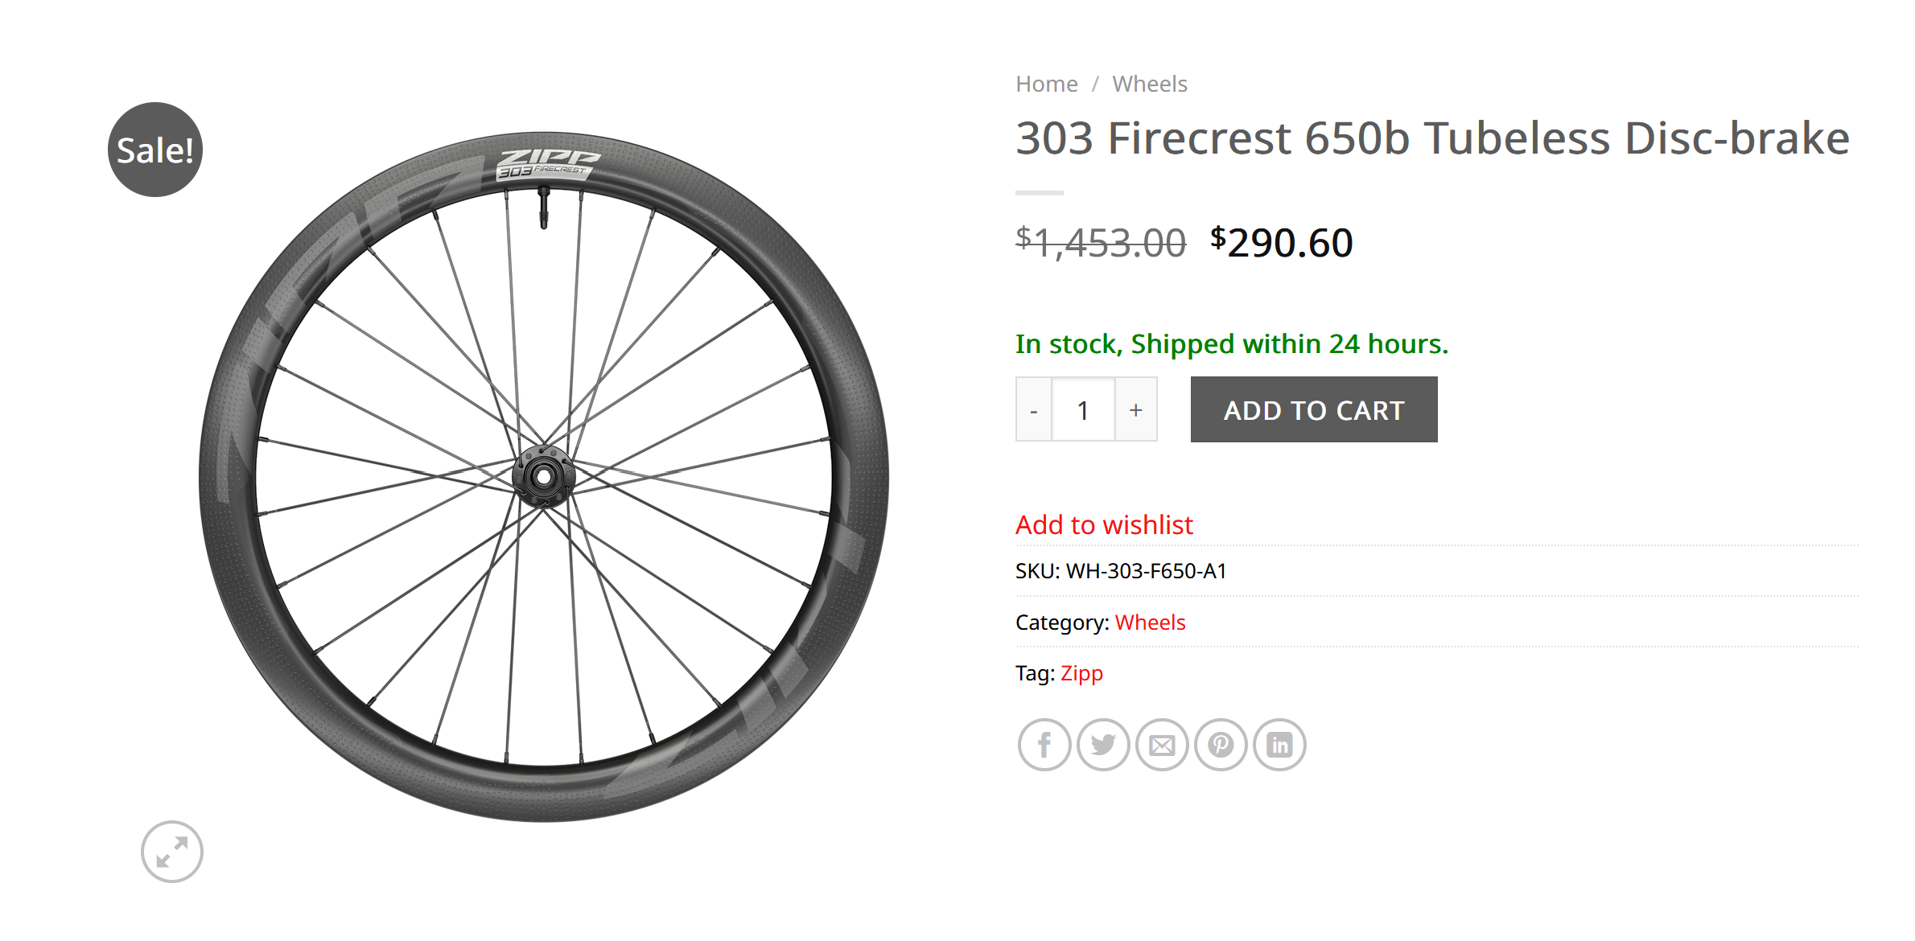Decrease quantity with minus button
The height and width of the screenshot is (941, 1915).
[x=1034, y=409]
